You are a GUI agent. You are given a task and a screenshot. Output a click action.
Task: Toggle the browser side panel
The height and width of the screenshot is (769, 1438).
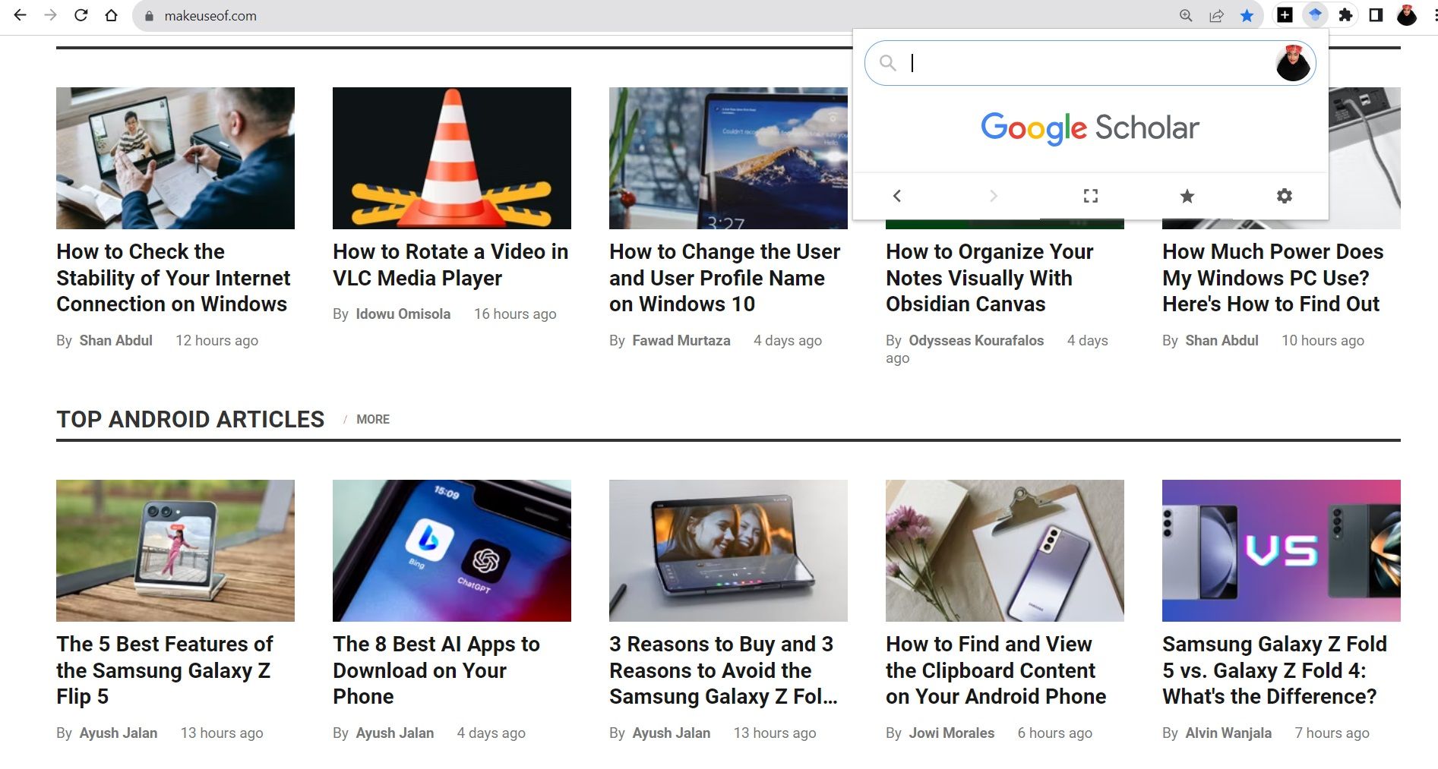[1376, 15]
